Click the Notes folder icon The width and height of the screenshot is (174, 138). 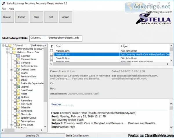19,94
